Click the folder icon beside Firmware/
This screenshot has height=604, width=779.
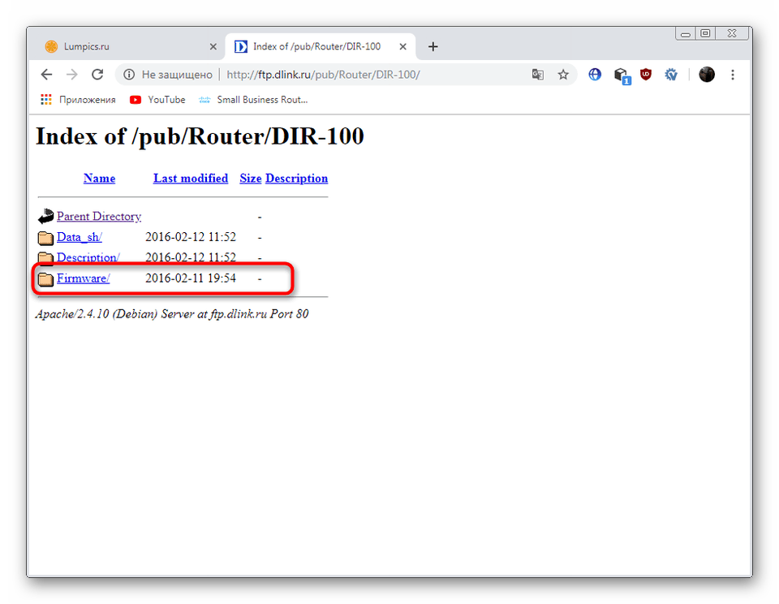tap(45, 279)
